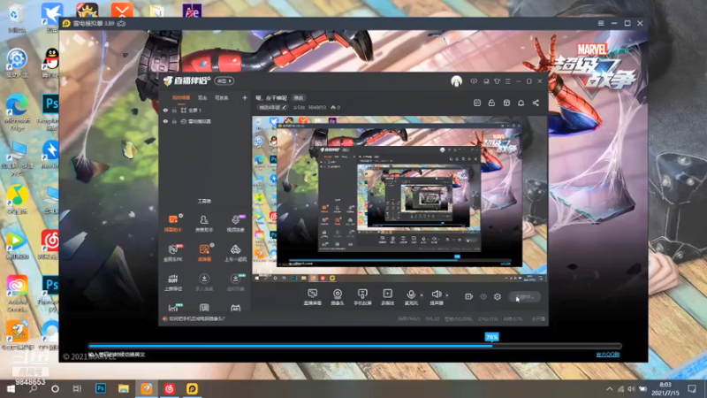Image resolution: width=707 pixels, height=398 pixels.
Task: Open the danmaku assistant tool in toolbox
Action: click(172, 223)
